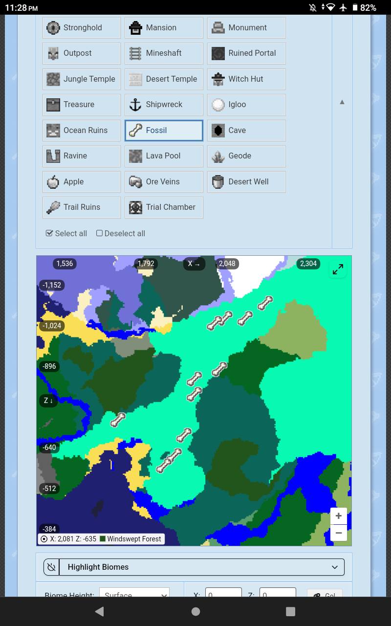Image resolution: width=391 pixels, height=626 pixels.
Task: Tap the Android back button
Action: click(100, 611)
